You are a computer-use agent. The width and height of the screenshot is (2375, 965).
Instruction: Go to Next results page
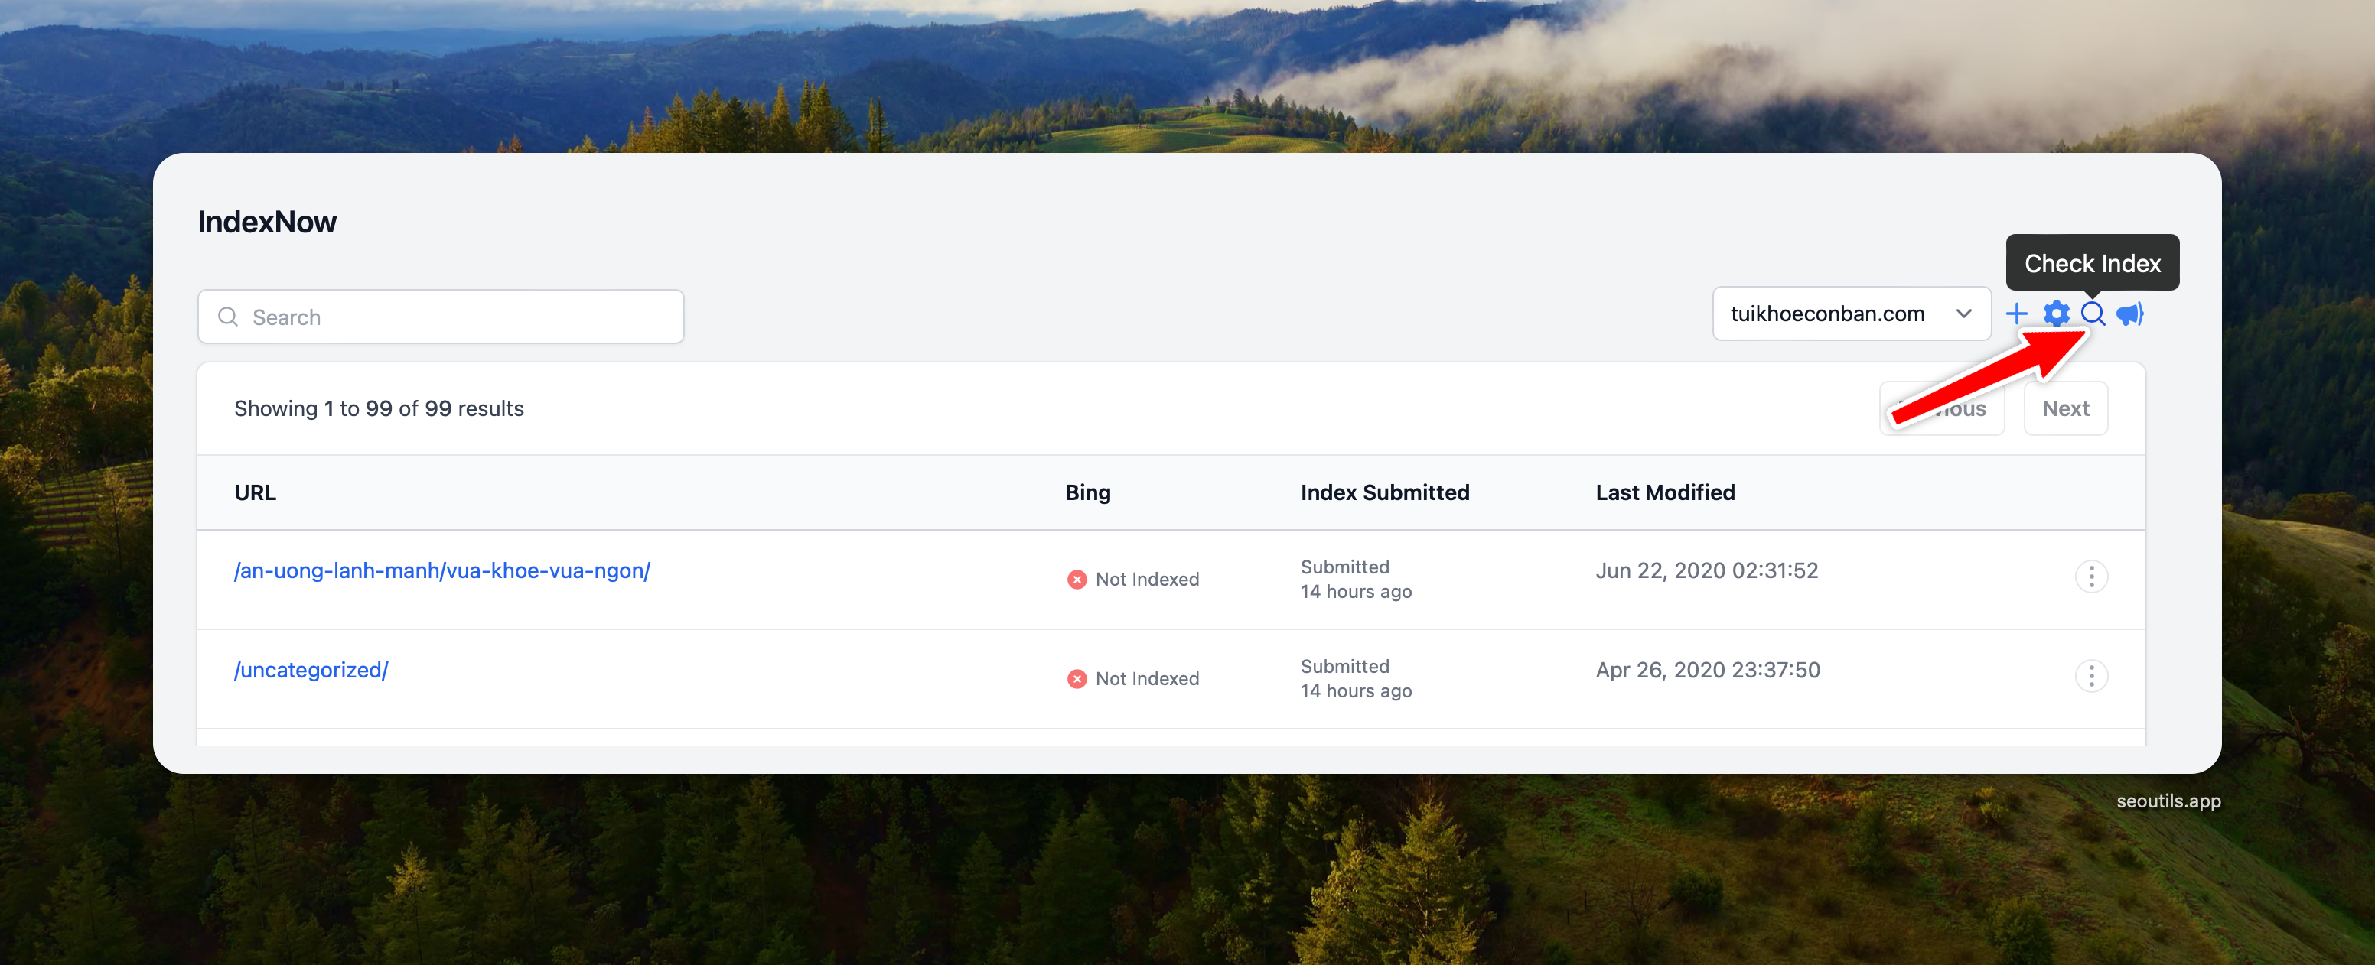2064,408
